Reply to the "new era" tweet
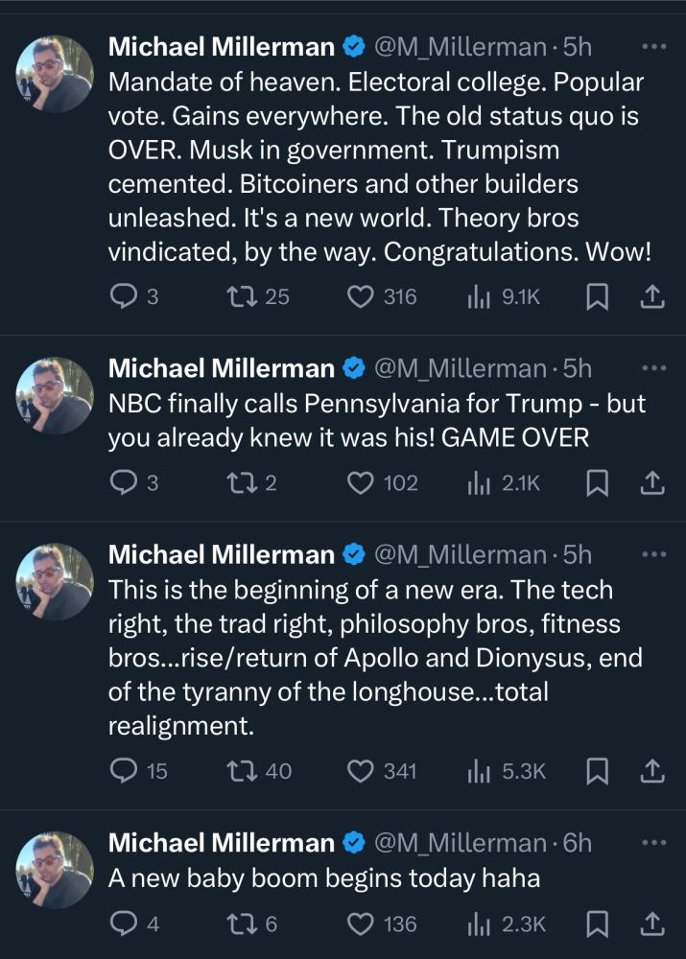The image size is (686, 959). point(125,770)
